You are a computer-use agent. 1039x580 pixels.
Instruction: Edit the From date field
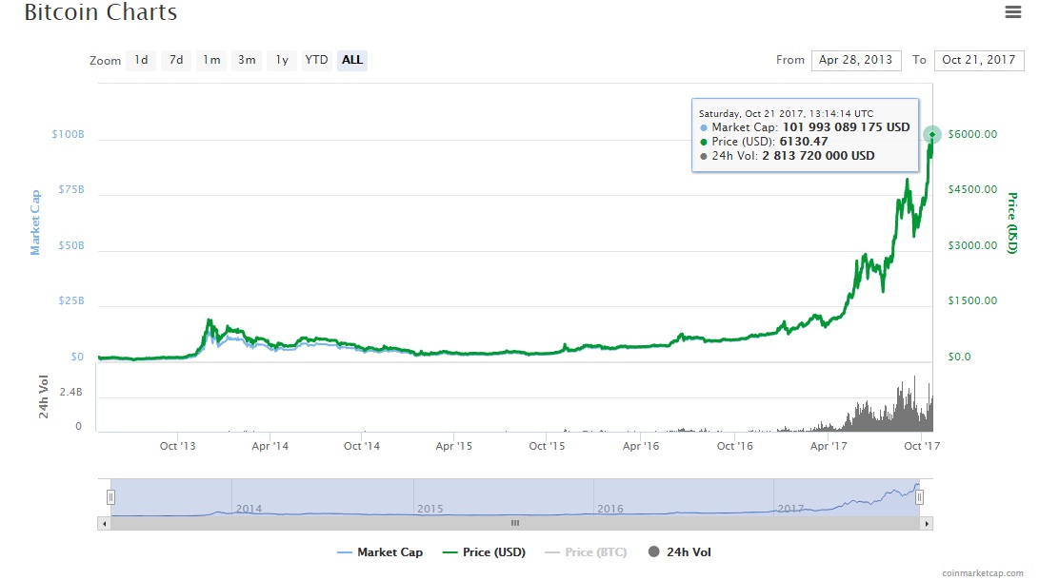coord(855,60)
